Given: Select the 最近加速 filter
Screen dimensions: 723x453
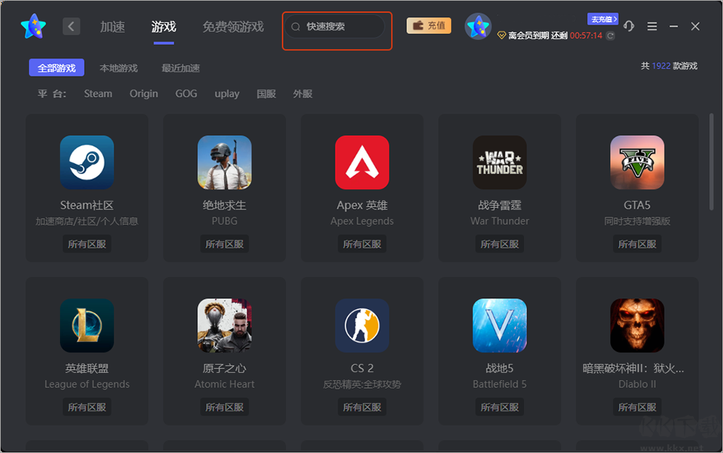Looking at the screenshot, I should [181, 68].
